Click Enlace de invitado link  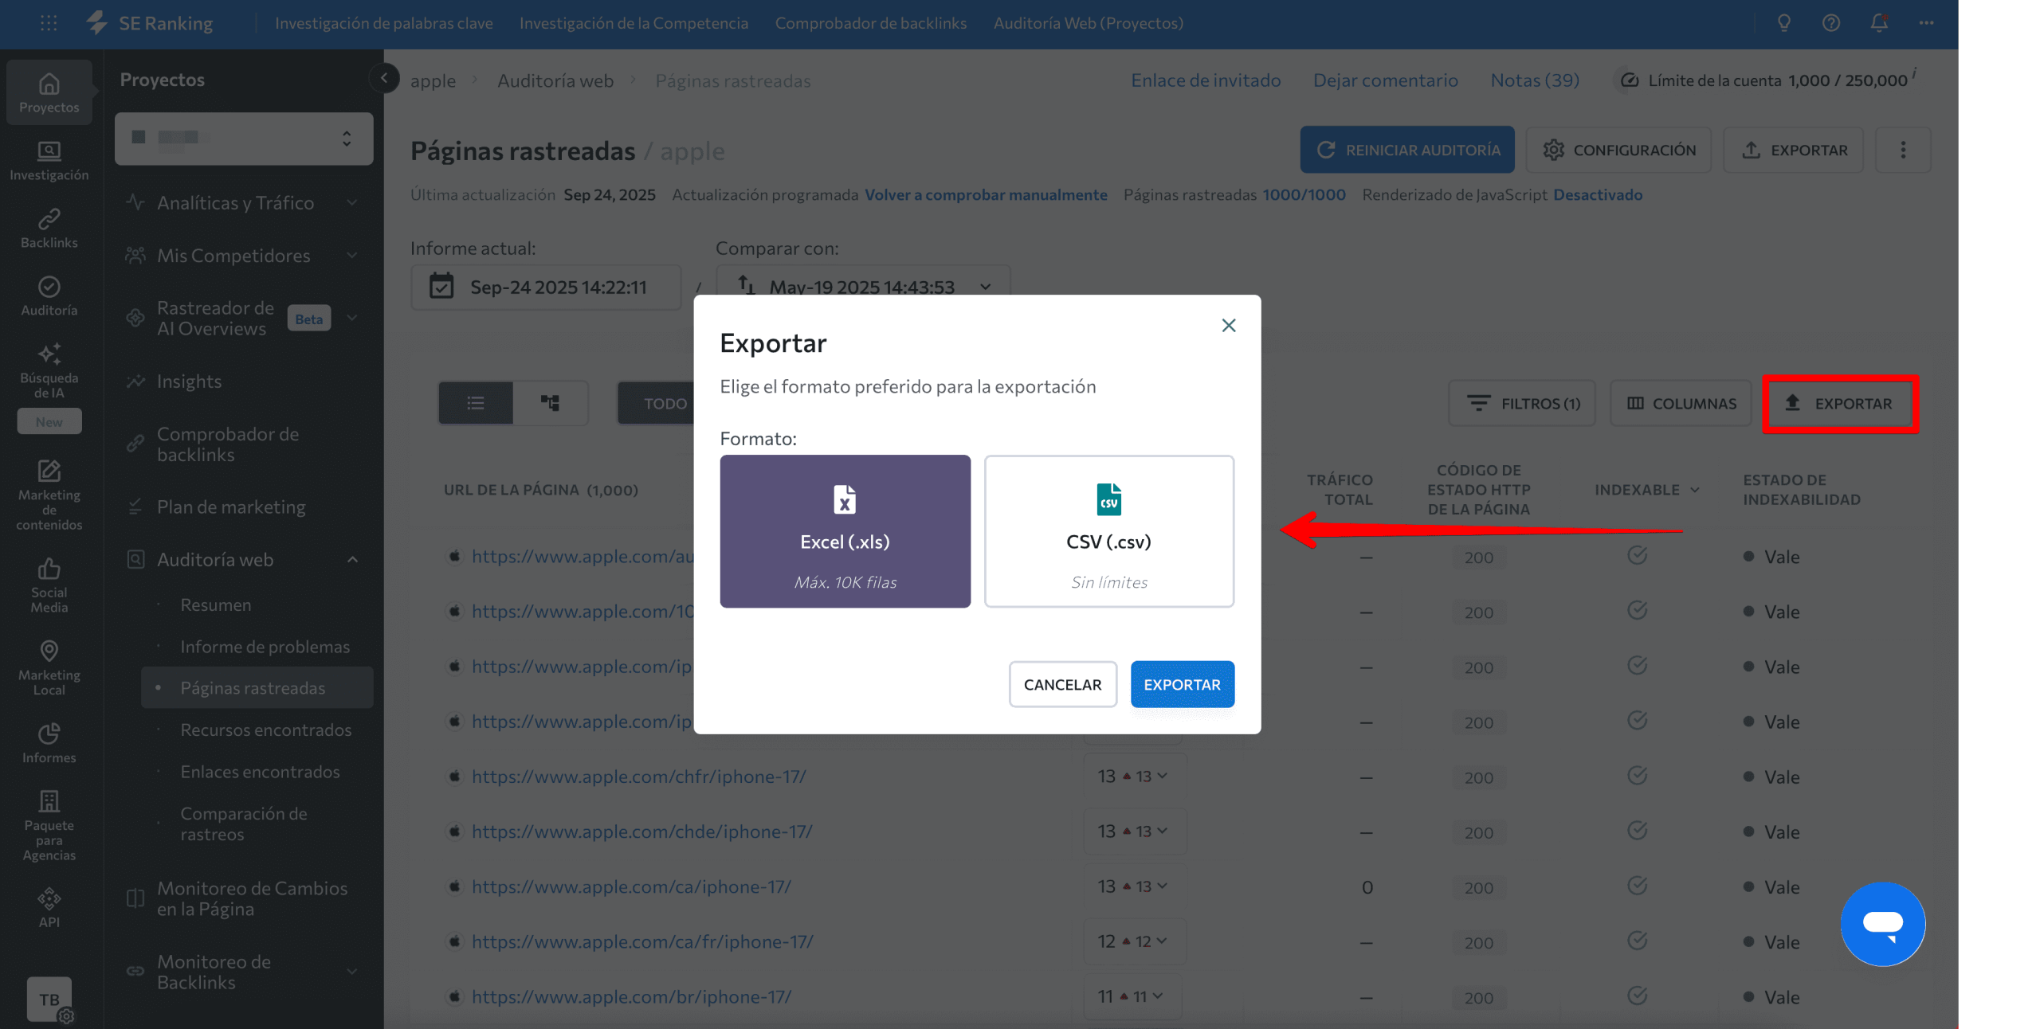pos(1206,80)
